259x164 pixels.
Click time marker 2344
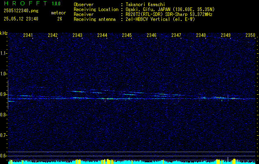coord(102,35)
